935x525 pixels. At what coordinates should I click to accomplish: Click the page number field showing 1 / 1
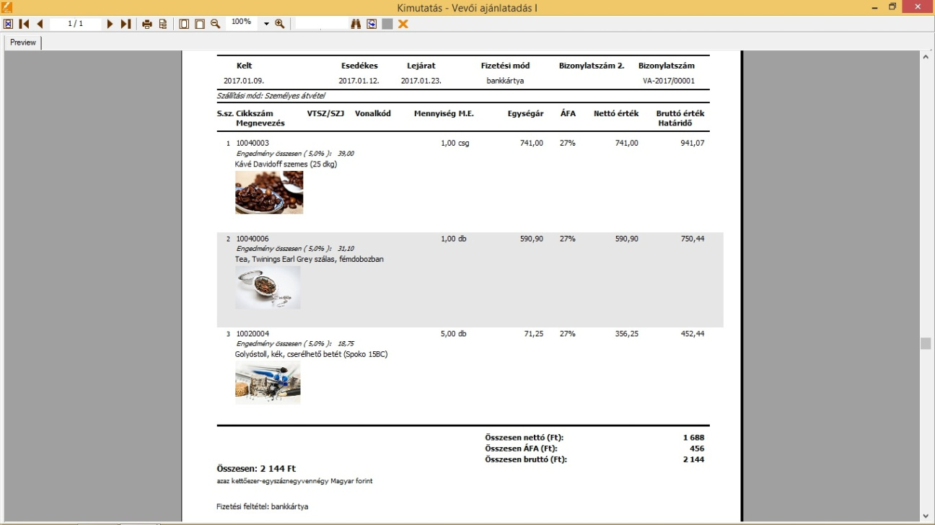point(76,24)
